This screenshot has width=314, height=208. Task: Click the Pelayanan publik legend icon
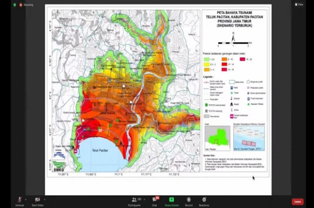pyautogui.click(x=248, y=88)
